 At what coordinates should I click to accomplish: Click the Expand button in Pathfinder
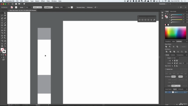[183, 47]
